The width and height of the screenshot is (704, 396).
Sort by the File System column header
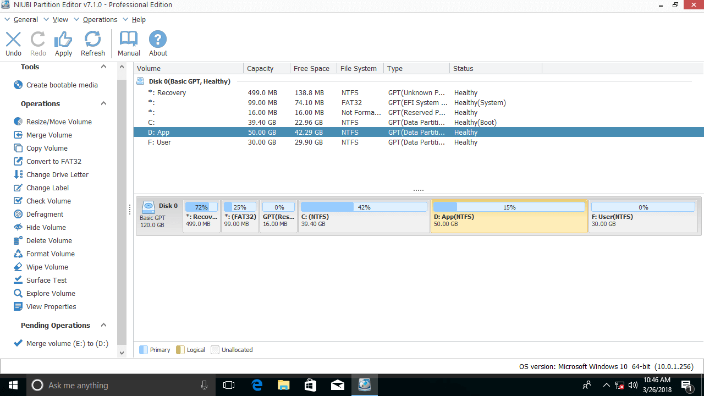(x=360, y=68)
